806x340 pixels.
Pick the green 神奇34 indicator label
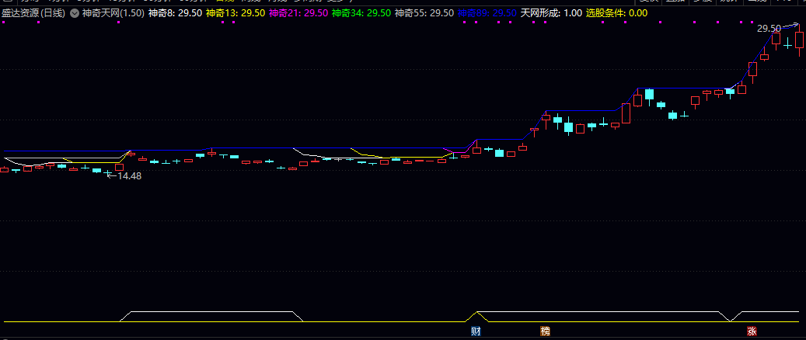click(361, 14)
